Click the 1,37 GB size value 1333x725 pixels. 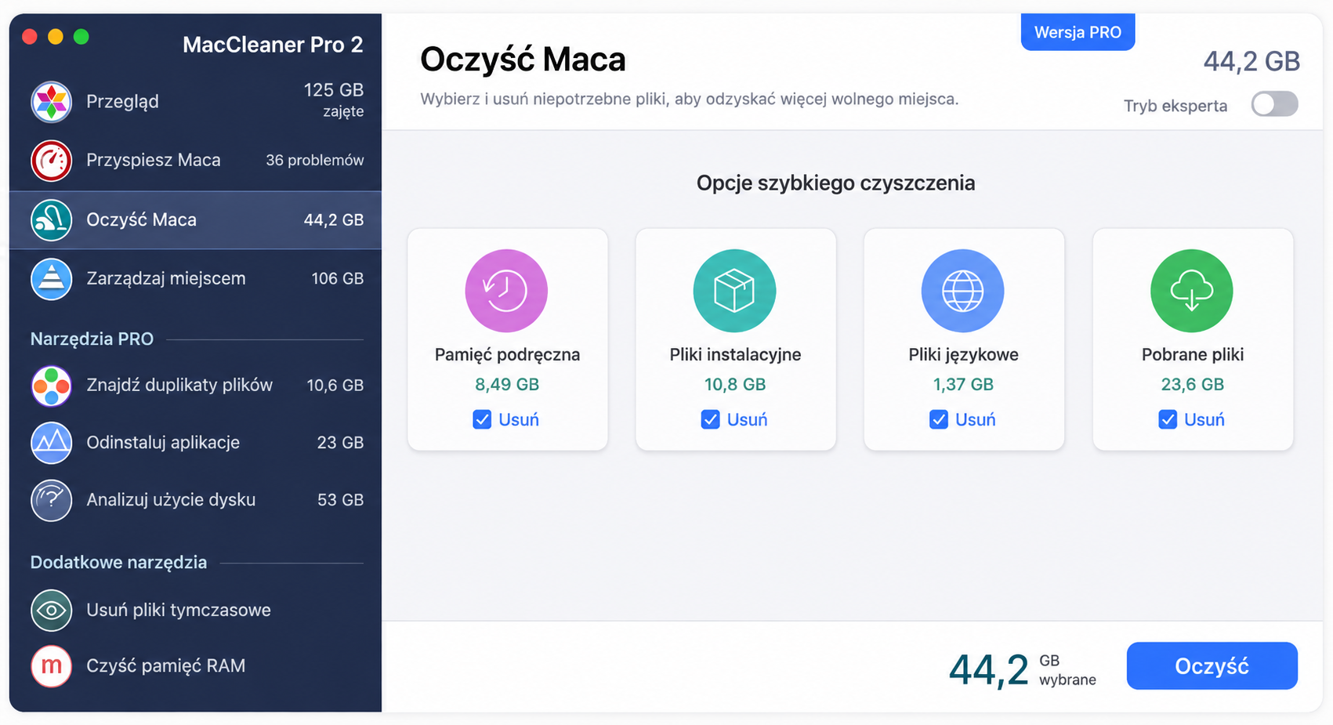(x=963, y=384)
